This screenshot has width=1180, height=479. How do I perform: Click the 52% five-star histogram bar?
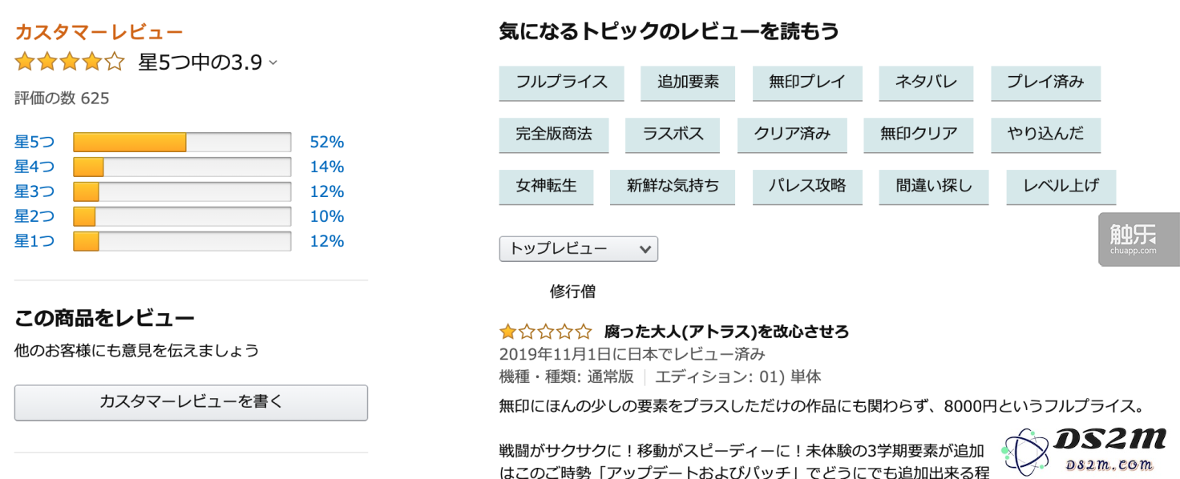(x=182, y=143)
